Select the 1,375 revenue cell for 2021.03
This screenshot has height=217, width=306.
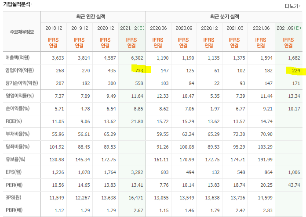tap(239, 58)
